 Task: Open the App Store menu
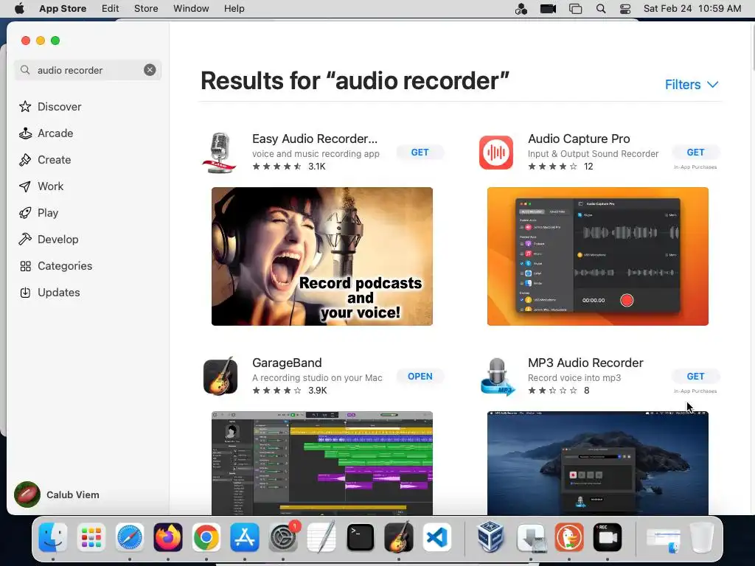63,9
